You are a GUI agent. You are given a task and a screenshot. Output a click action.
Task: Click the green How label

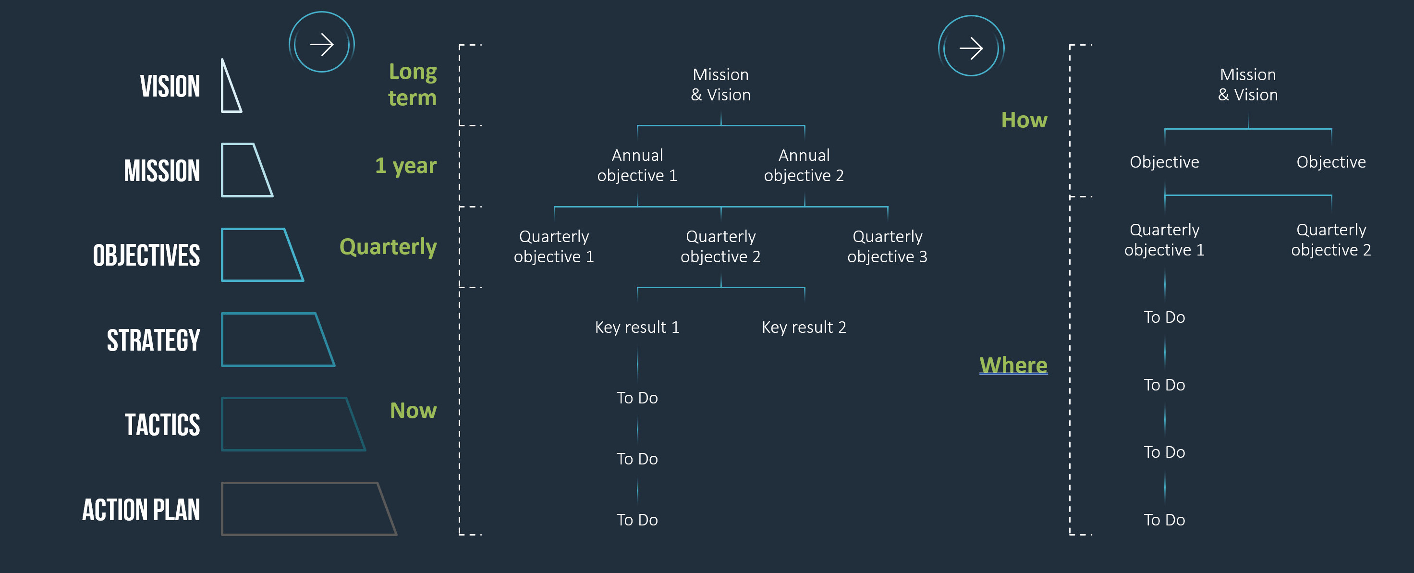(1024, 120)
